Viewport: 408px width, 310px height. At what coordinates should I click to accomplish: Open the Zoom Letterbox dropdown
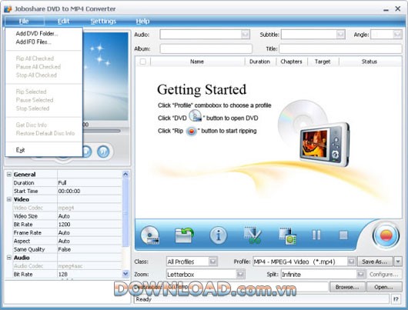pos(240,274)
